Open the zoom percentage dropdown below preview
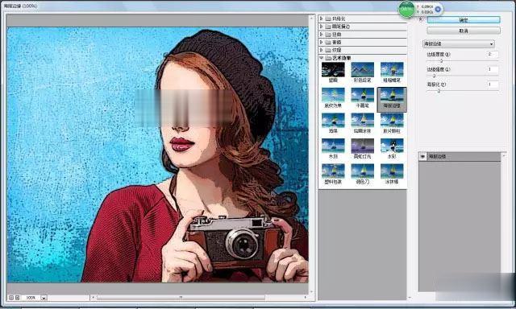 point(44,298)
